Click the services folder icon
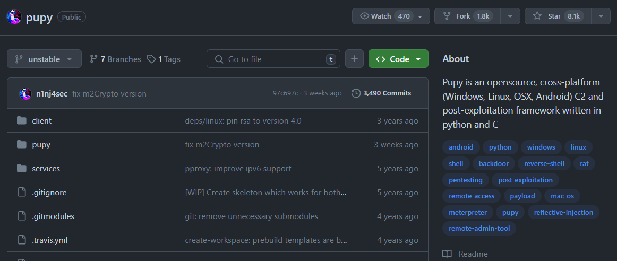The width and height of the screenshot is (617, 261). point(22,169)
